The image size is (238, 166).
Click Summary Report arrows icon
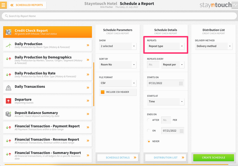click(9, 154)
